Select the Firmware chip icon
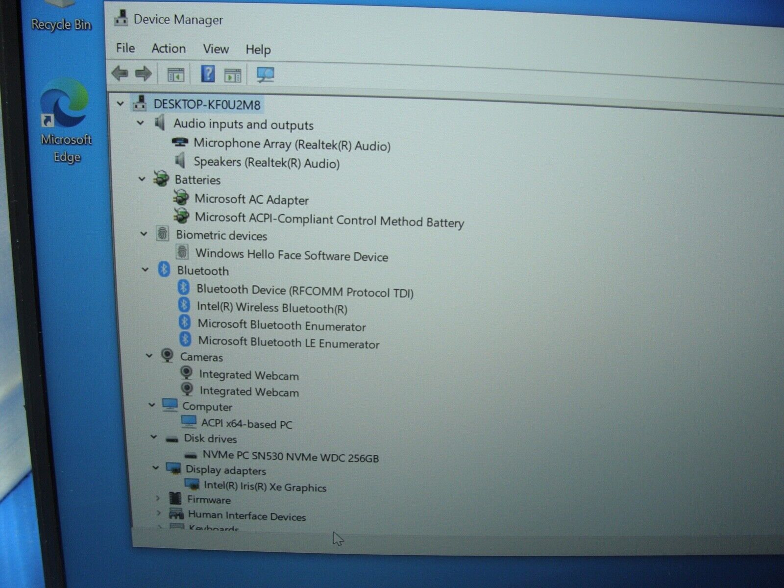The image size is (784, 588). tap(175, 498)
